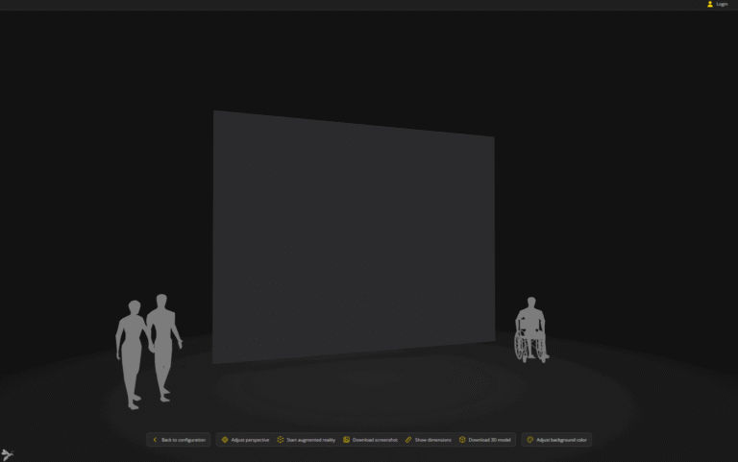This screenshot has height=462, width=738.
Task: Show dimensions with the ruler tool
Action: coord(428,440)
